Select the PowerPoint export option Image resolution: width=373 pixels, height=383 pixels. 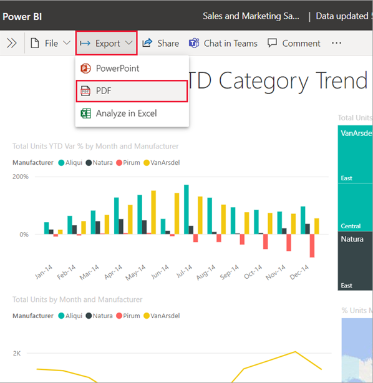pos(132,68)
